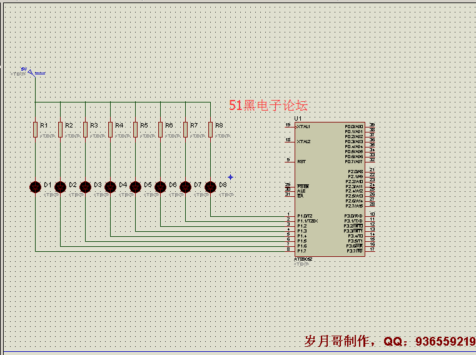
Task: Click the P3.1/TXD pin label
Action: (353, 221)
